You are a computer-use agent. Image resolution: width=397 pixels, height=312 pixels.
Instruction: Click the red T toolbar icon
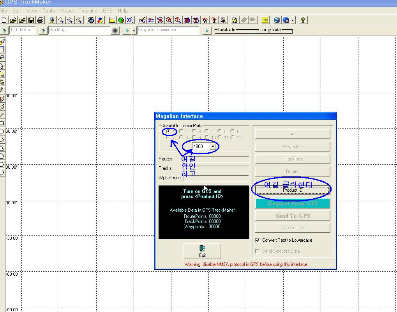click(214, 20)
